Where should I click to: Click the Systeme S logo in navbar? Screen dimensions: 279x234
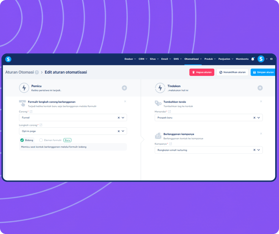click(x=8, y=59)
